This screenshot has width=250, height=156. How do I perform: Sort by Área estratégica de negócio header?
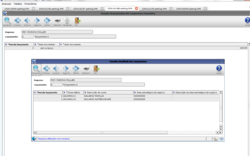153,92
